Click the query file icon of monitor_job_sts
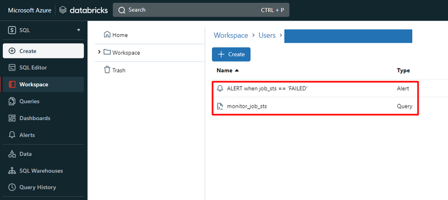Screen dimensions: 448x200 pyautogui.click(x=220, y=107)
